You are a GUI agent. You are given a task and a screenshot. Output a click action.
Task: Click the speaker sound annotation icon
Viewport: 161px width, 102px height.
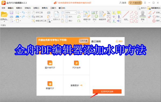point(119,21)
